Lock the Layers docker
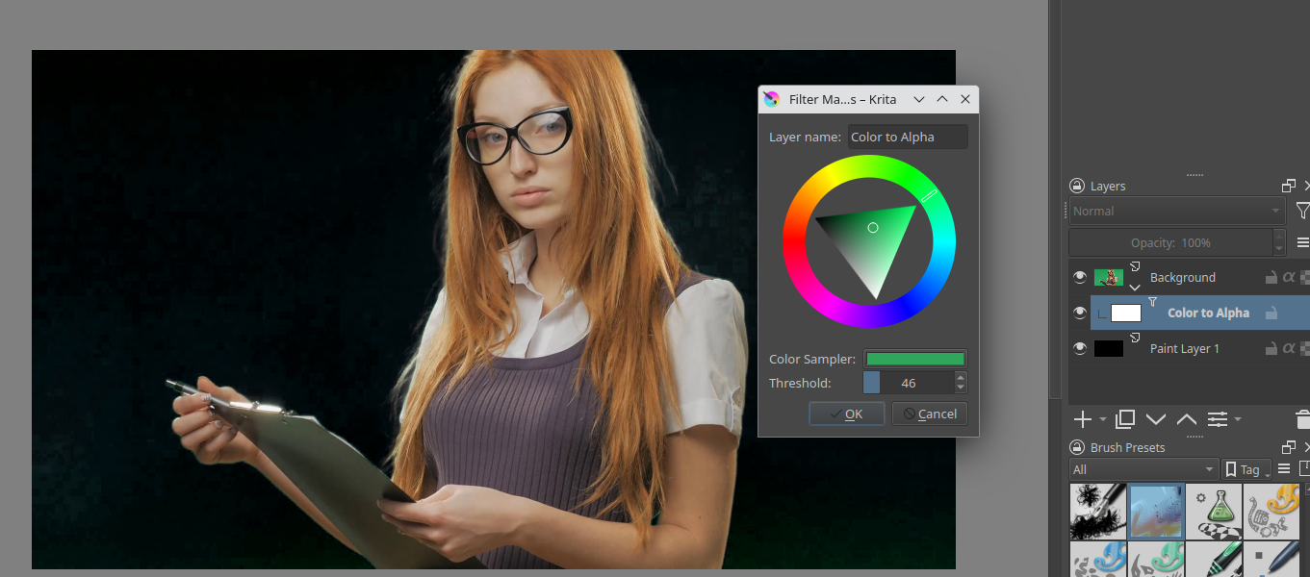The width and height of the screenshot is (1310, 577). tap(1078, 187)
